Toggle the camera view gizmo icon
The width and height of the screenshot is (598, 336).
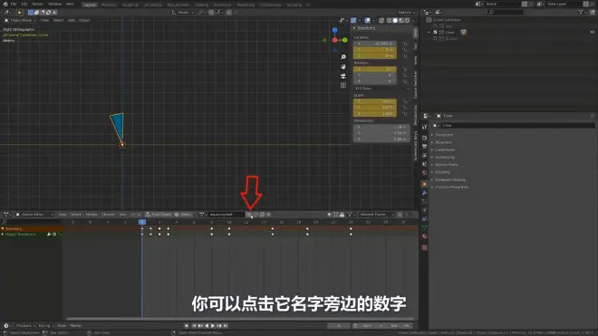(x=343, y=76)
